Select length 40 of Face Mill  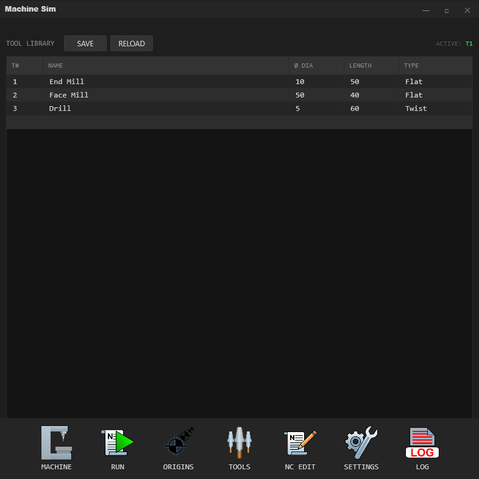372,95
